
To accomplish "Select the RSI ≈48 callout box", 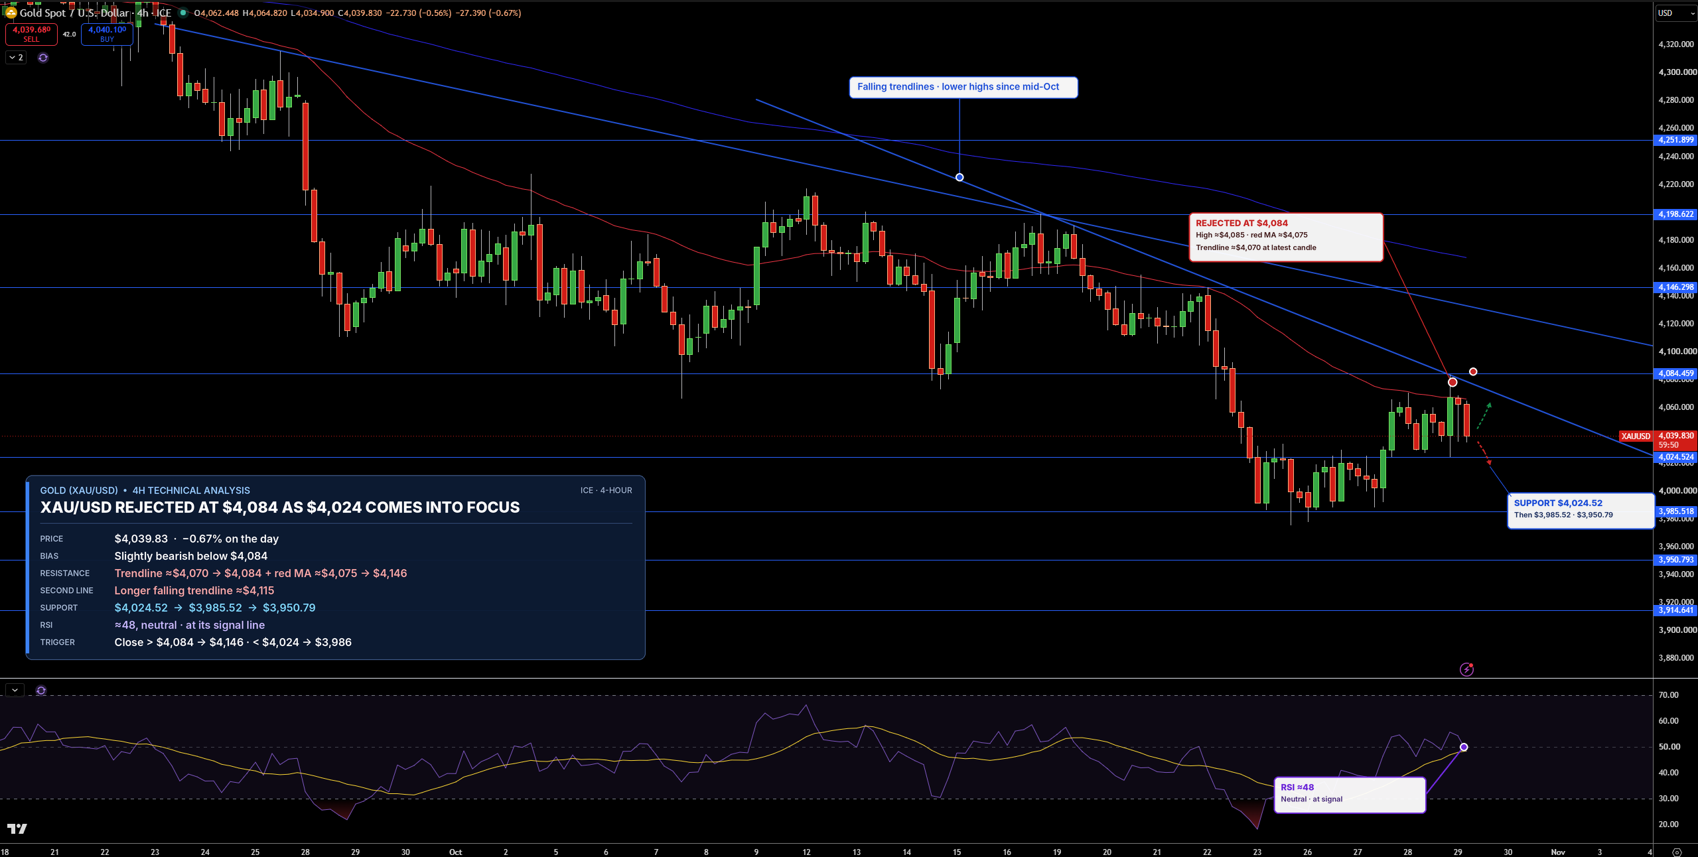I will tap(1350, 795).
